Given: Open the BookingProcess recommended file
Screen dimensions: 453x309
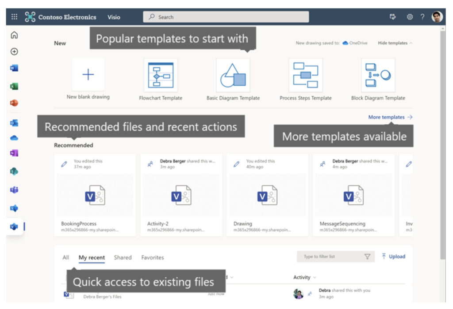Looking at the screenshot, I should pos(95,195).
